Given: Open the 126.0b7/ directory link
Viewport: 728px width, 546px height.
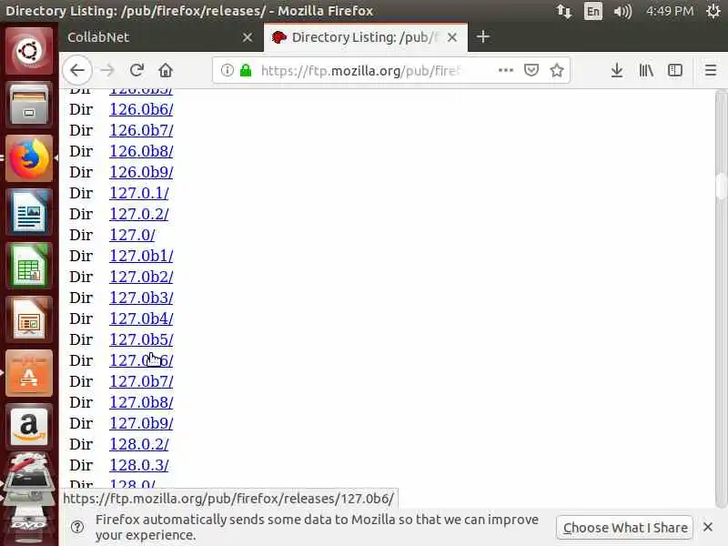Looking at the screenshot, I should (x=141, y=130).
